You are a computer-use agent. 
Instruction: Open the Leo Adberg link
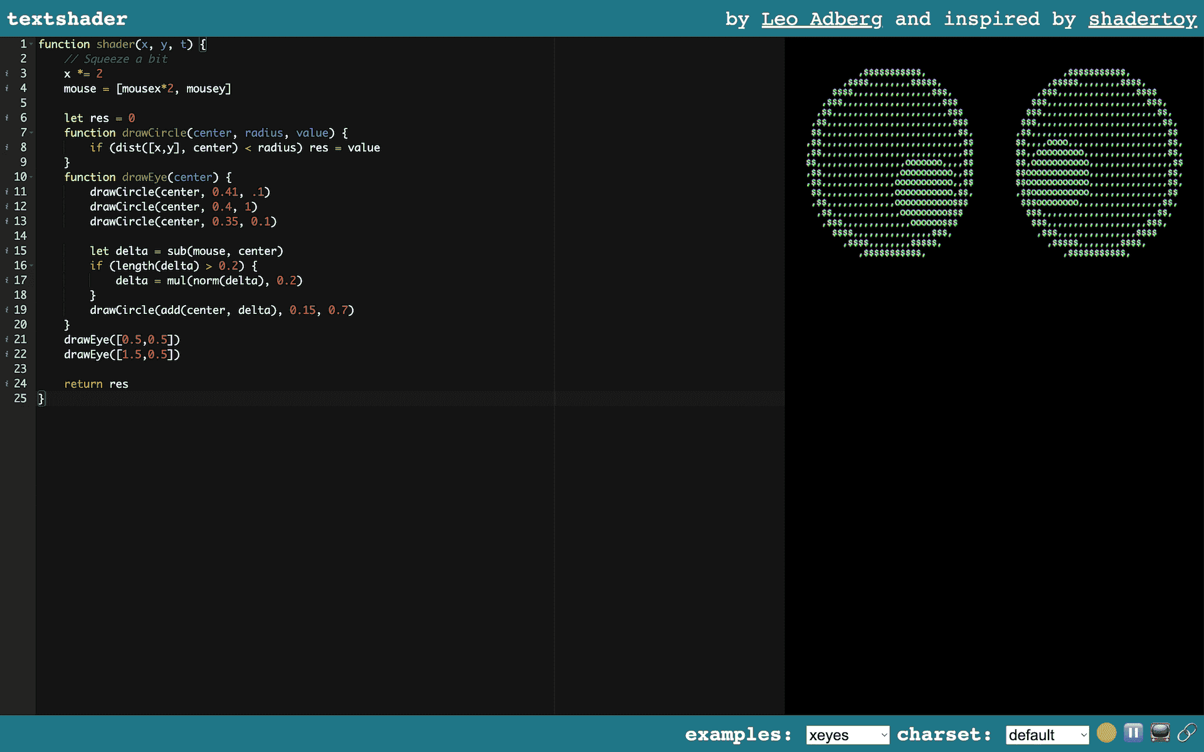coord(821,19)
